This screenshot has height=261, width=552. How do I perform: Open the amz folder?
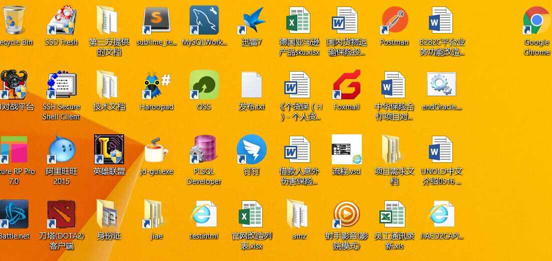point(297,214)
